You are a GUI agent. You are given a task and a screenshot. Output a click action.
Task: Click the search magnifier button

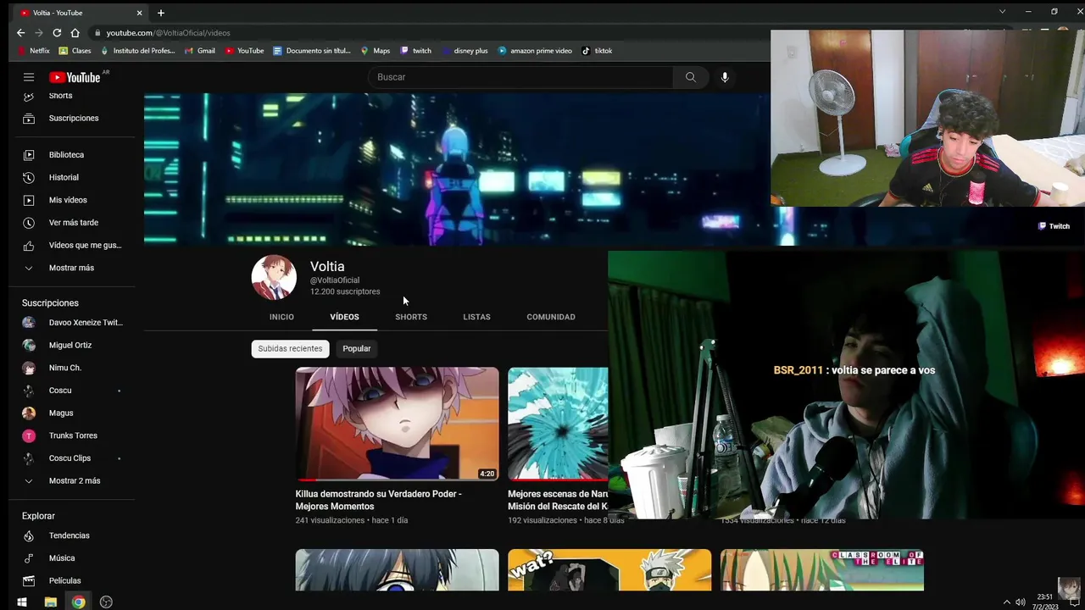click(690, 77)
